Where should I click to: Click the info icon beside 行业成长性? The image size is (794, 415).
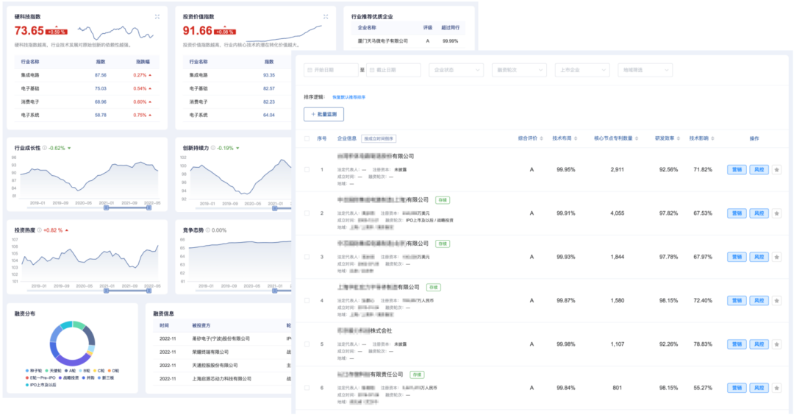[45, 148]
